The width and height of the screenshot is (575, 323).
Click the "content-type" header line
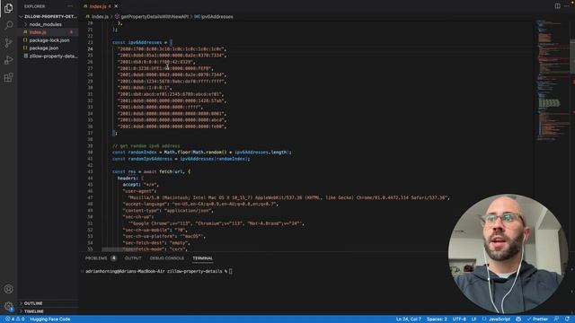click(x=168, y=211)
